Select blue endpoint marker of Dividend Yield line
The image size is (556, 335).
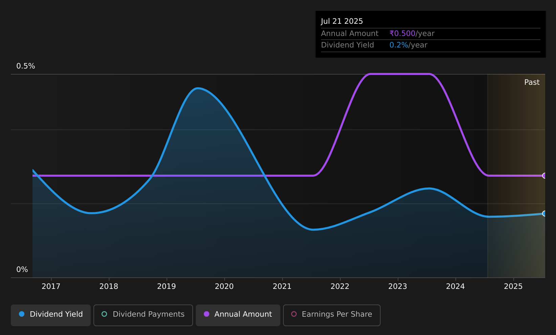(544, 213)
